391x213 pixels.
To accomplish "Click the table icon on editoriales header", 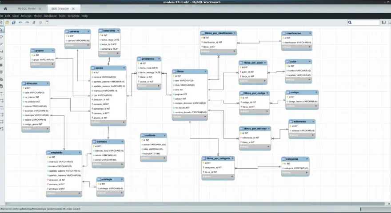I will tap(291, 122).
